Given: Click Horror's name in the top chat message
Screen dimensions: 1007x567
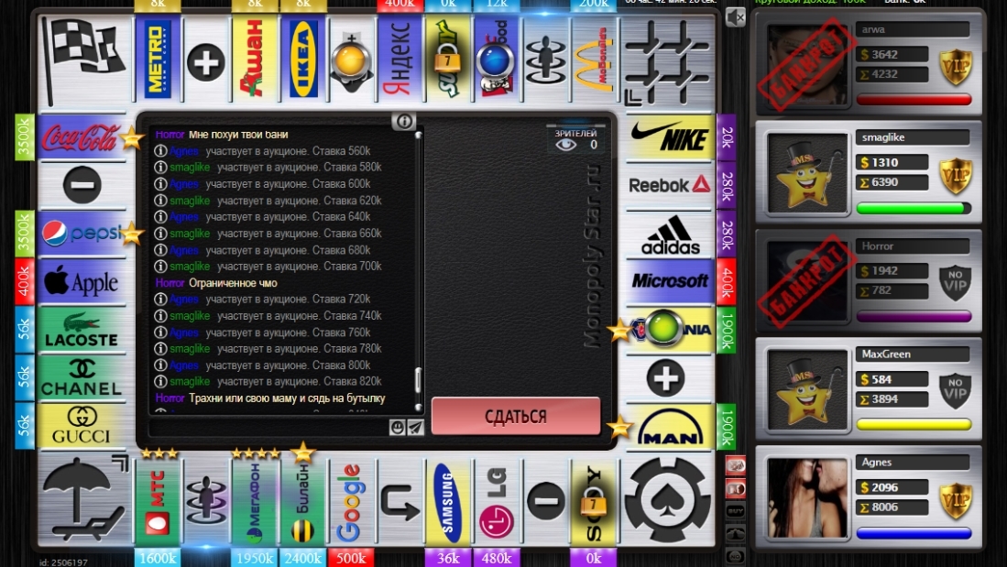Looking at the screenshot, I should [x=170, y=135].
